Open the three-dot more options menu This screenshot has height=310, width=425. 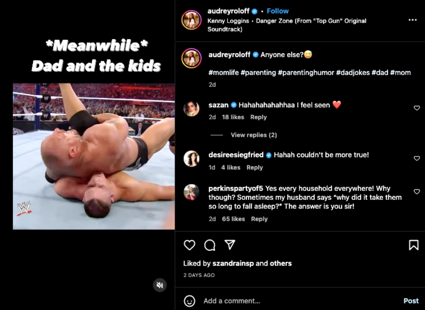point(413,20)
